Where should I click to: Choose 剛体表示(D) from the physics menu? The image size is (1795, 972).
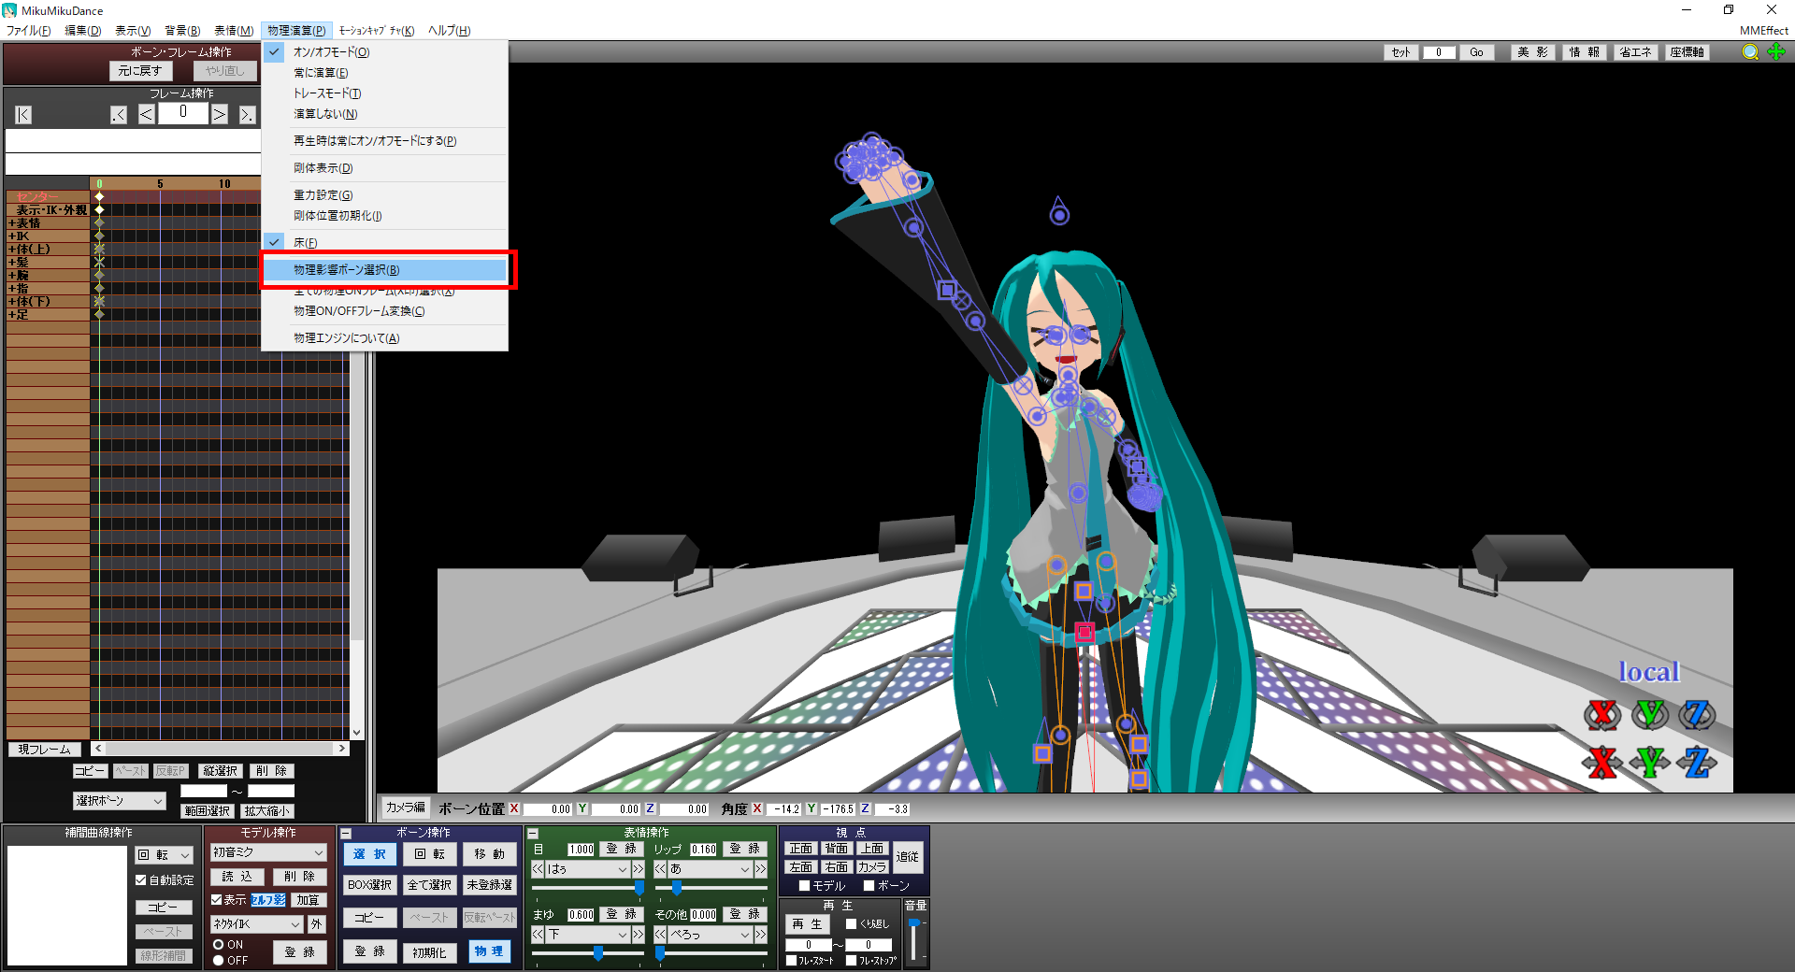pos(323,168)
